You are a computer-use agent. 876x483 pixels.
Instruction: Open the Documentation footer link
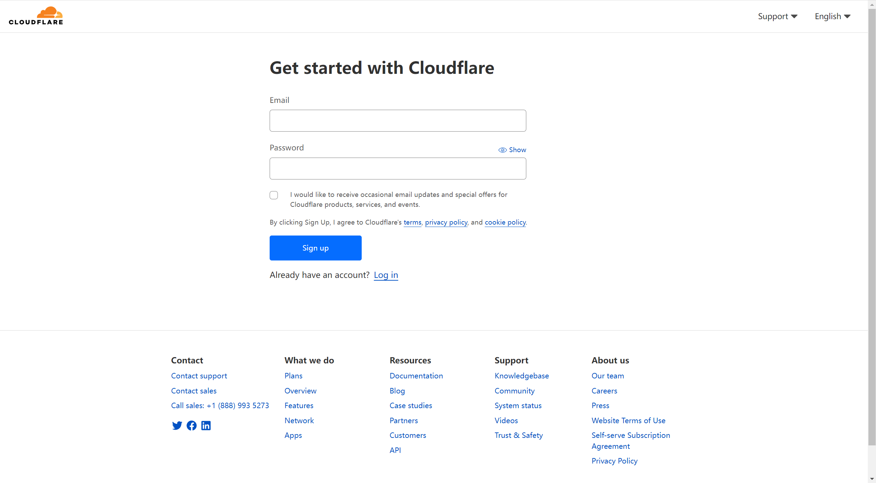tap(416, 376)
